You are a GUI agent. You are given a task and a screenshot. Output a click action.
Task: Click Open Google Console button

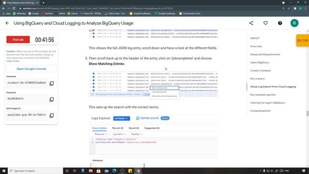[x=31, y=69]
